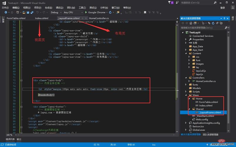Collapse the layui-body div outline at line 72

pyautogui.click(x=21, y=80)
